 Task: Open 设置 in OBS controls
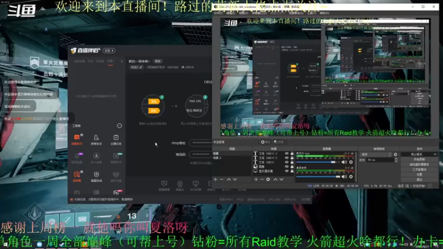419,175
